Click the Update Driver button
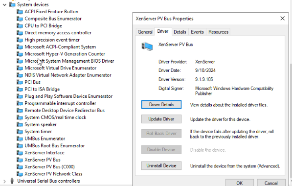292x186 pixels. (161, 119)
